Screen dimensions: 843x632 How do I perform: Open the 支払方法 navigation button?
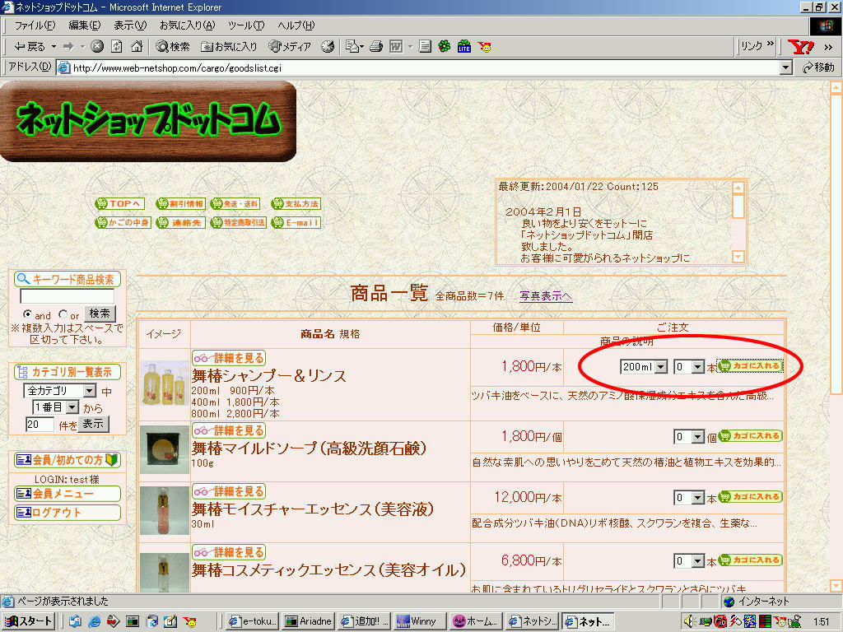click(296, 204)
